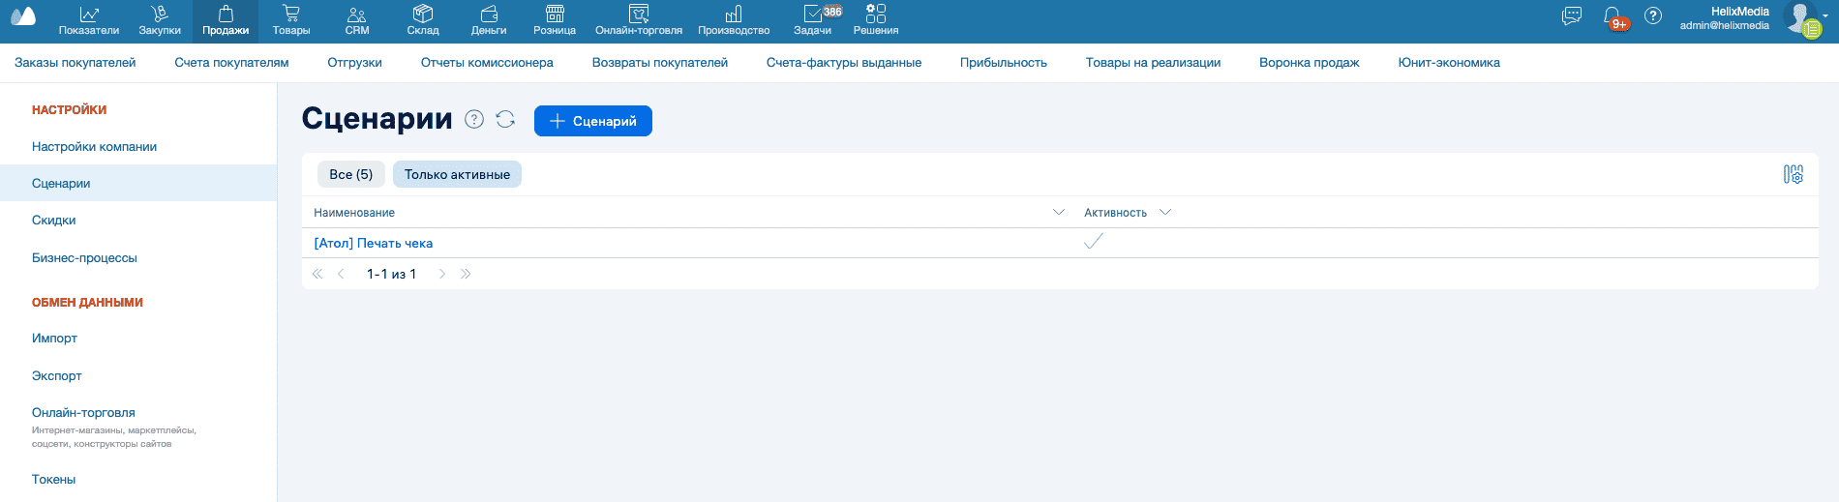This screenshot has height=502, width=1839.
Task: Open the table column settings icon
Action: click(1793, 174)
